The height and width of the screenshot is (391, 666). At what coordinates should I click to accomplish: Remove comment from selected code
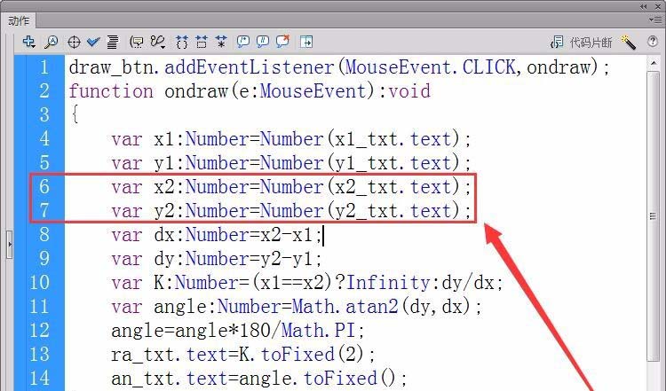[x=283, y=41]
